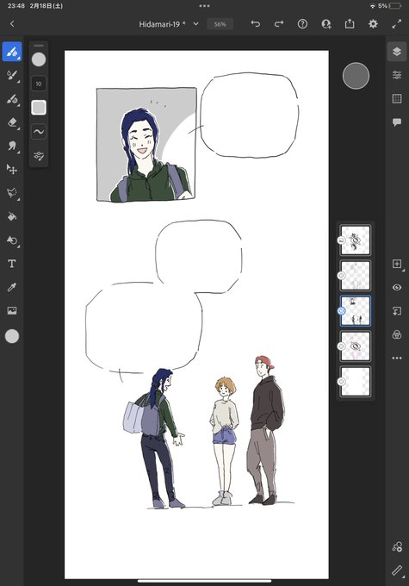Toggle layer visibility eye icon

click(x=397, y=287)
